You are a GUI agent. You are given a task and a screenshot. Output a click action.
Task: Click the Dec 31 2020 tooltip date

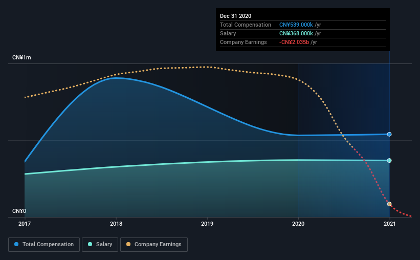click(x=235, y=16)
